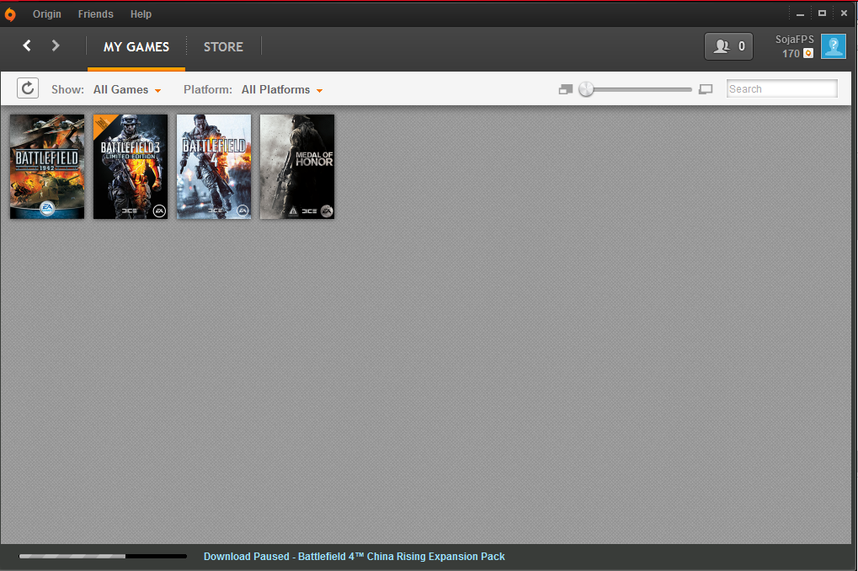Screen dimensions: 858x571
Task: Select the Battlefield 1942 game tile
Action: 47,167
